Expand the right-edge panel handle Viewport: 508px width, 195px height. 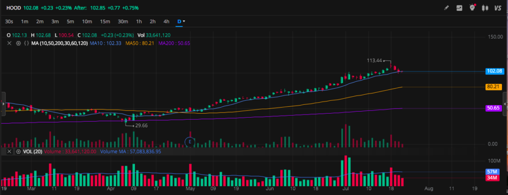[x=505, y=104]
